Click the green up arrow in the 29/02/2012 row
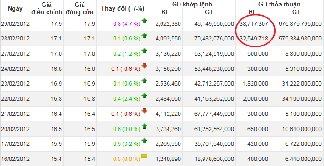324x166 pixels. point(144,21)
